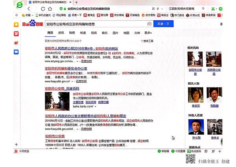This screenshot has height=167, width=236.
Task: Switch to the 图片 search tab
Action: [x=115, y=33]
